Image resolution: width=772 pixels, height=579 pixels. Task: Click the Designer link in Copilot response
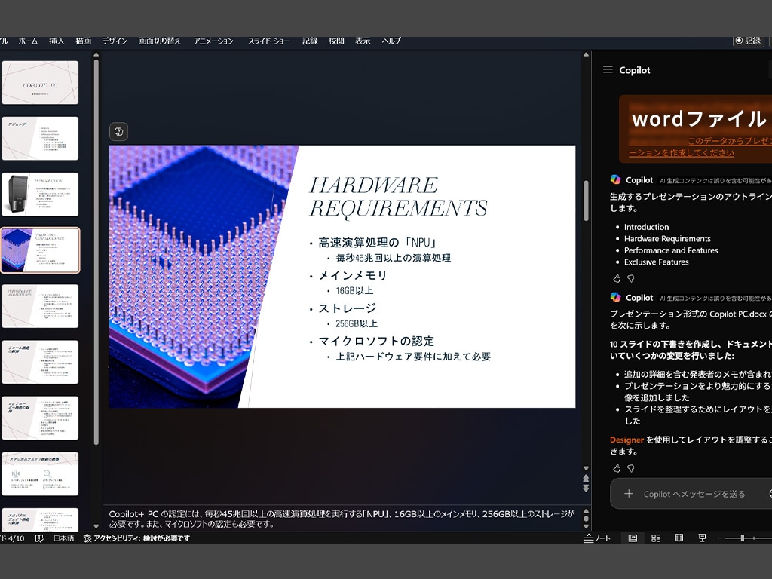pyautogui.click(x=626, y=440)
